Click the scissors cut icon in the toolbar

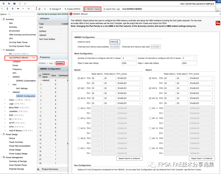click(25, 3)
